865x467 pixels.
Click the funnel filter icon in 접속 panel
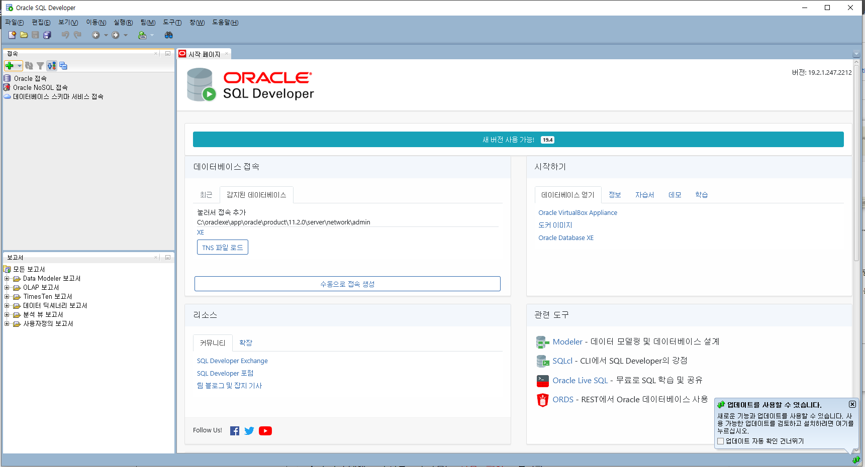(x=40, y=66)
